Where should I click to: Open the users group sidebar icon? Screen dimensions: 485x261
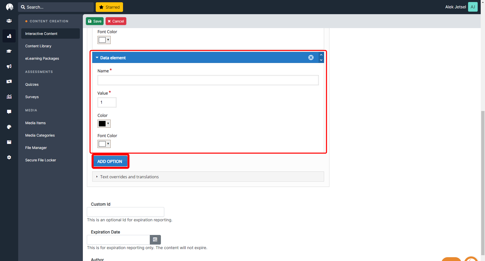[x=9, y=21]
